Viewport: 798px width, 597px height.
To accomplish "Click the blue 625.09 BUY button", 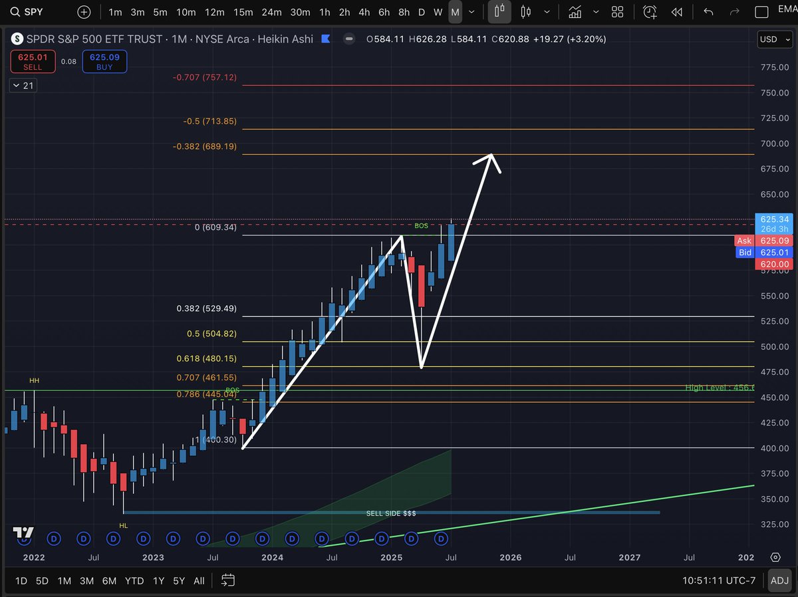I will coord(104,61).
